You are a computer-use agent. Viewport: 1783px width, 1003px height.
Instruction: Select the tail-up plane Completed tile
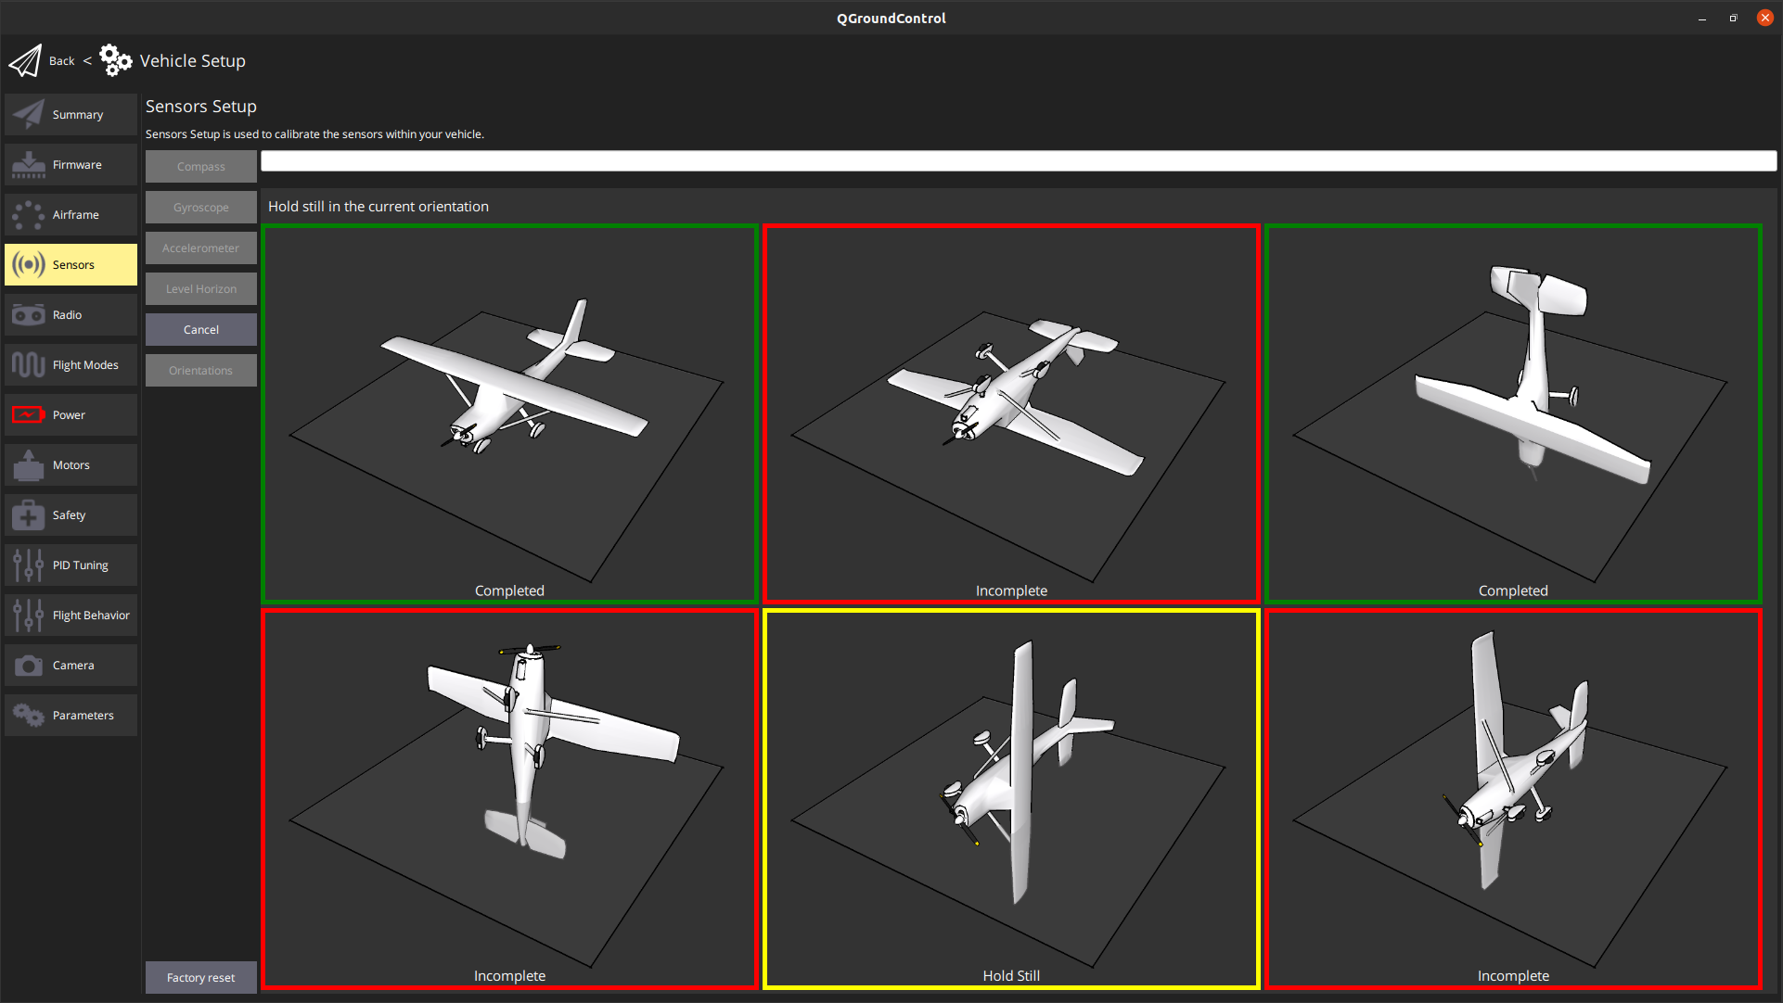point(1513,413)
